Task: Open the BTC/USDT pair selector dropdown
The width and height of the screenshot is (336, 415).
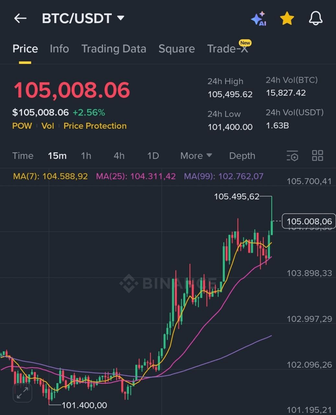Action: click(83, 18)
